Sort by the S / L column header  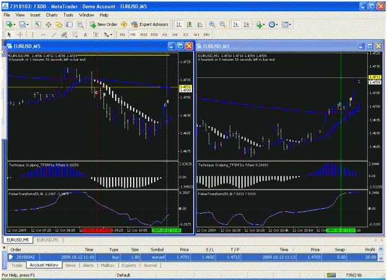[210, 250]
